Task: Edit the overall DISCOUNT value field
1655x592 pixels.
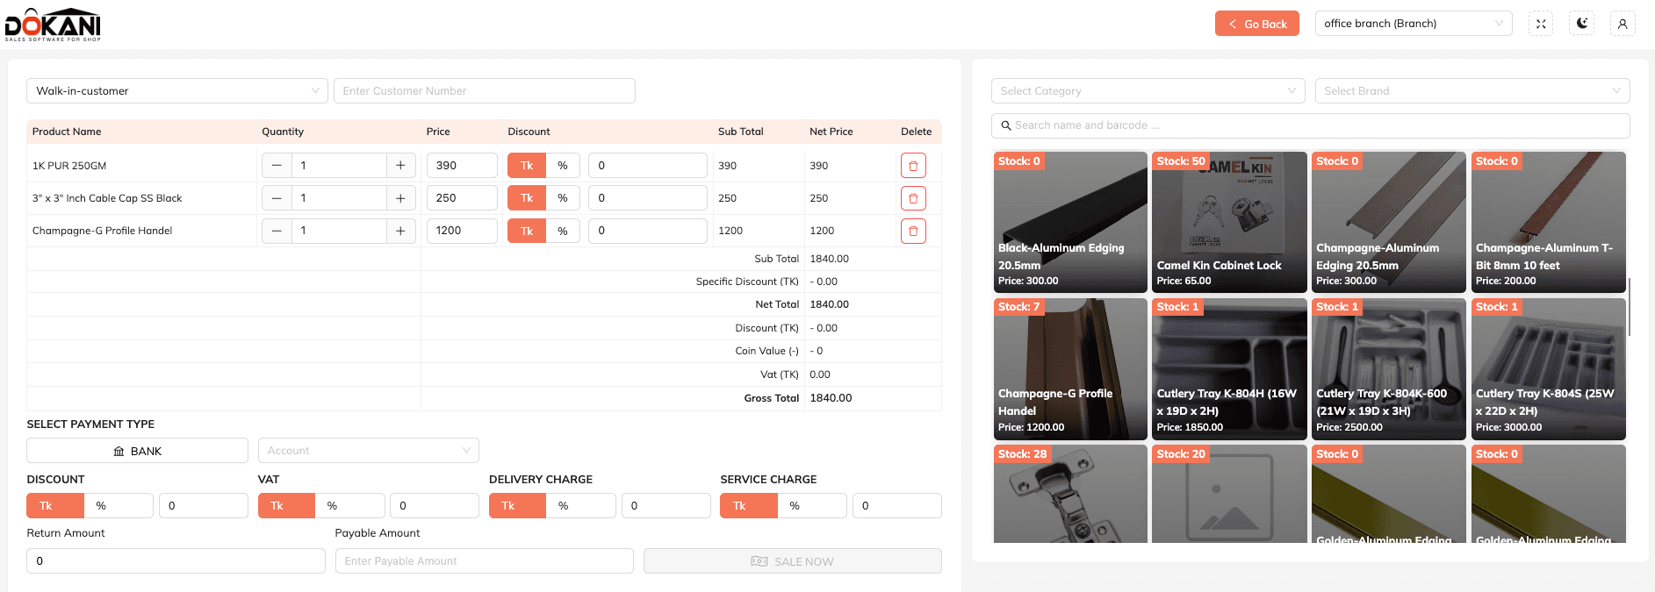Action: [x=204, y=506]
